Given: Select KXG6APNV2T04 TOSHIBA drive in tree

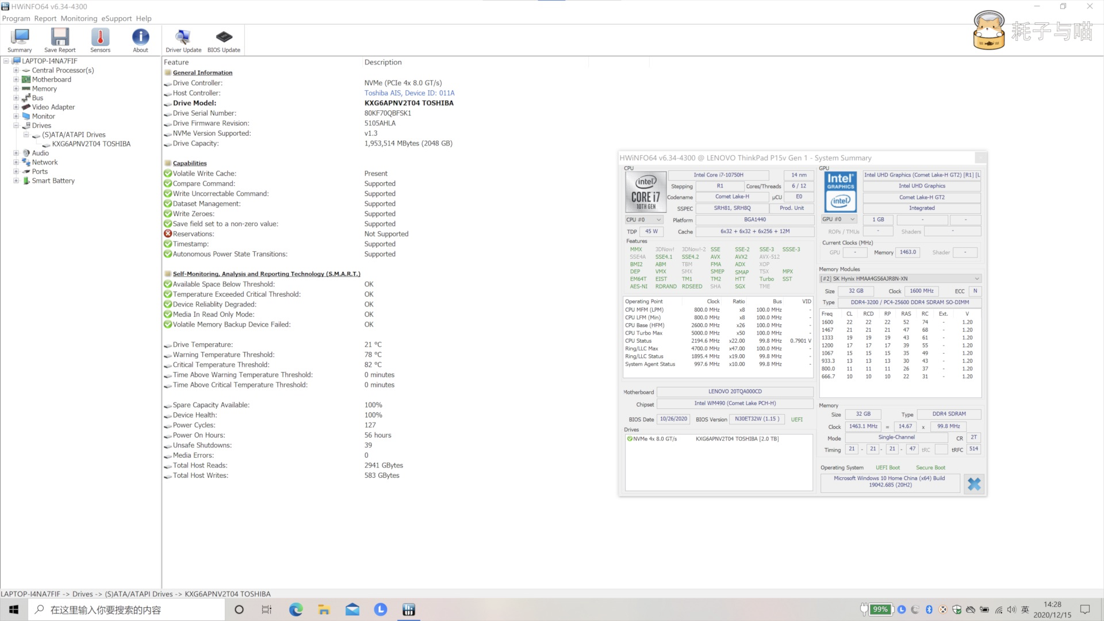Looking at the screenshot, I should pyautogui.click(x=91, y=144).
